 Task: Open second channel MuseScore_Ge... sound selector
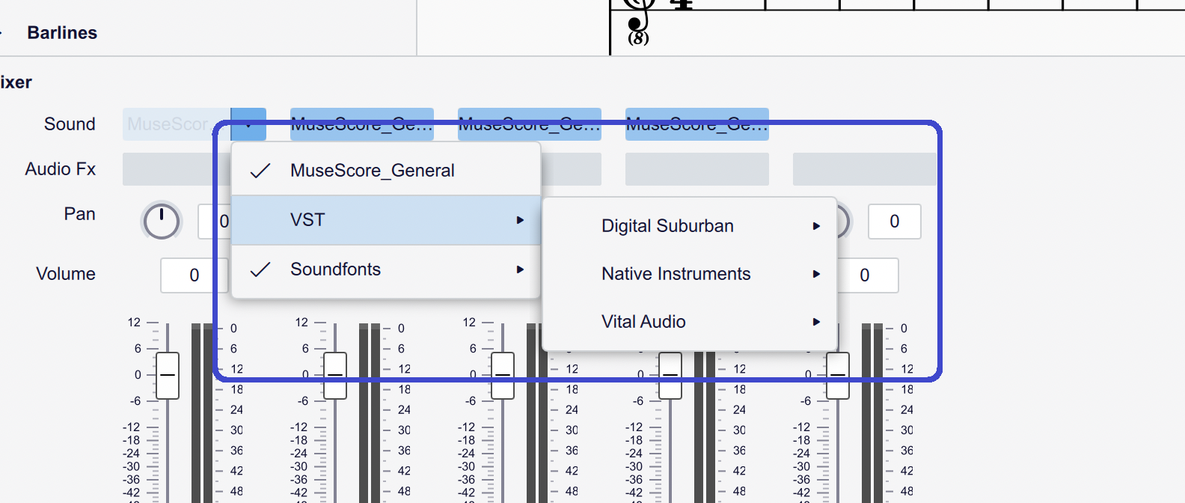[x=362, y=124]
